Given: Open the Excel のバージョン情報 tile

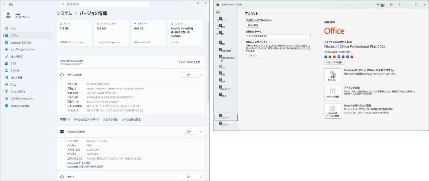Looking at the screenshot, I should point(332,111).
